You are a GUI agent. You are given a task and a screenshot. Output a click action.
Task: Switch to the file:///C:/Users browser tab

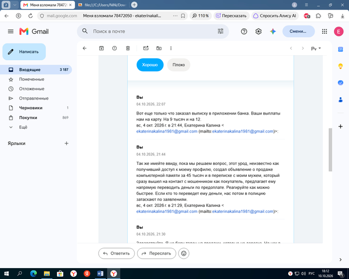pos(102,5)
